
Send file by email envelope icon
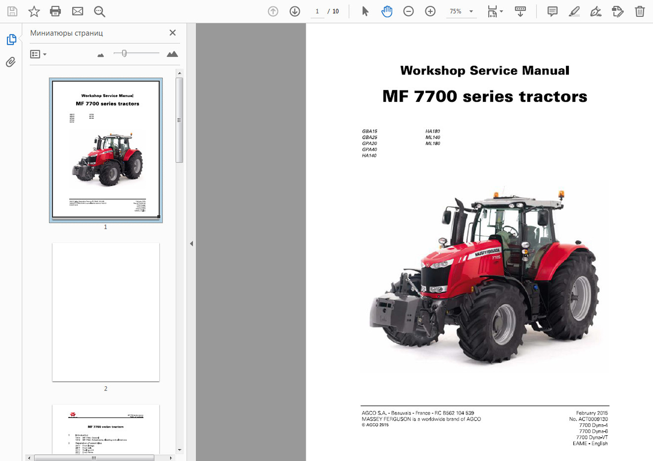77,11
